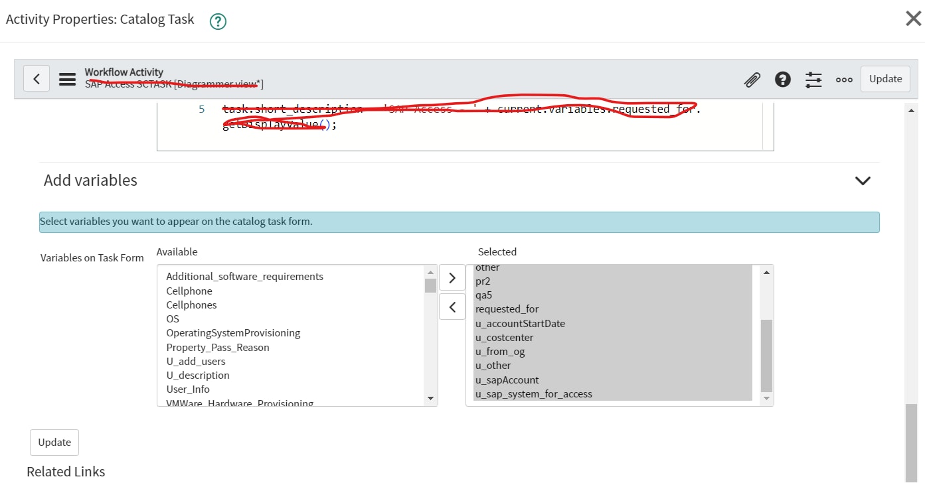
Task: Open the more options ellipsis icon
Action: 844,79
